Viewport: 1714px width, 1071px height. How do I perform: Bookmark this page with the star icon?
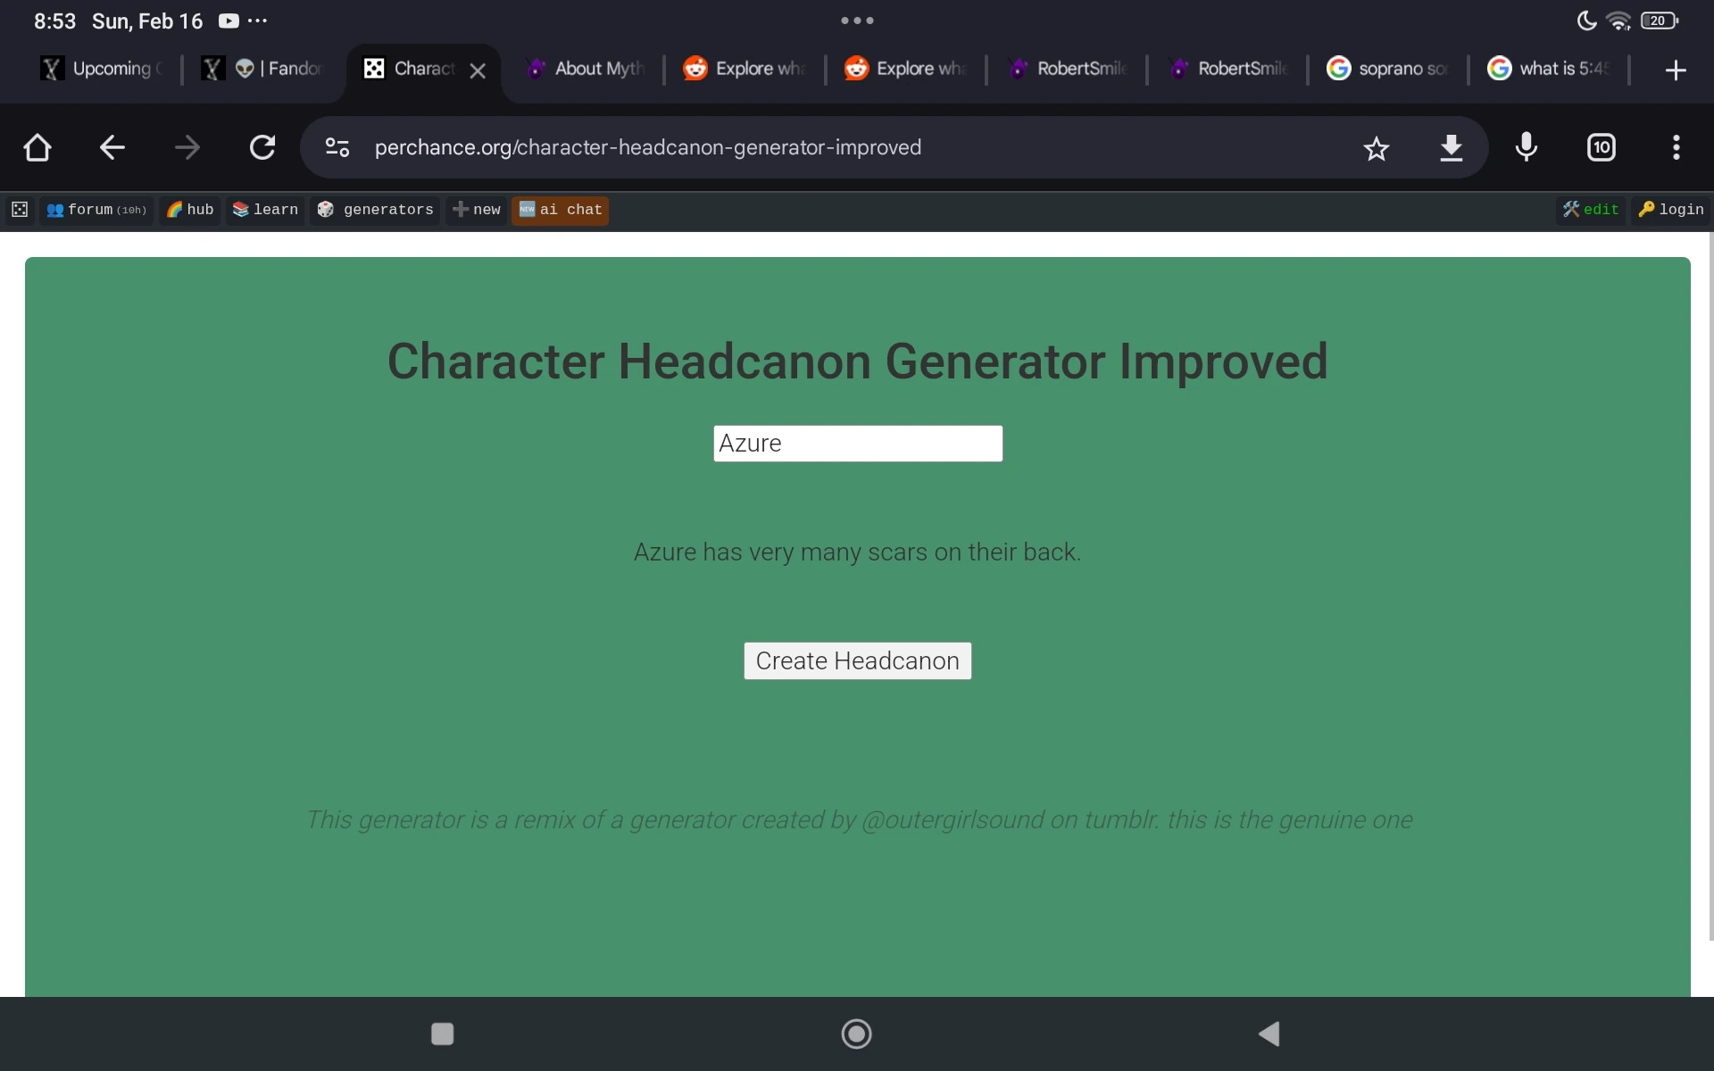[1377, 147]
